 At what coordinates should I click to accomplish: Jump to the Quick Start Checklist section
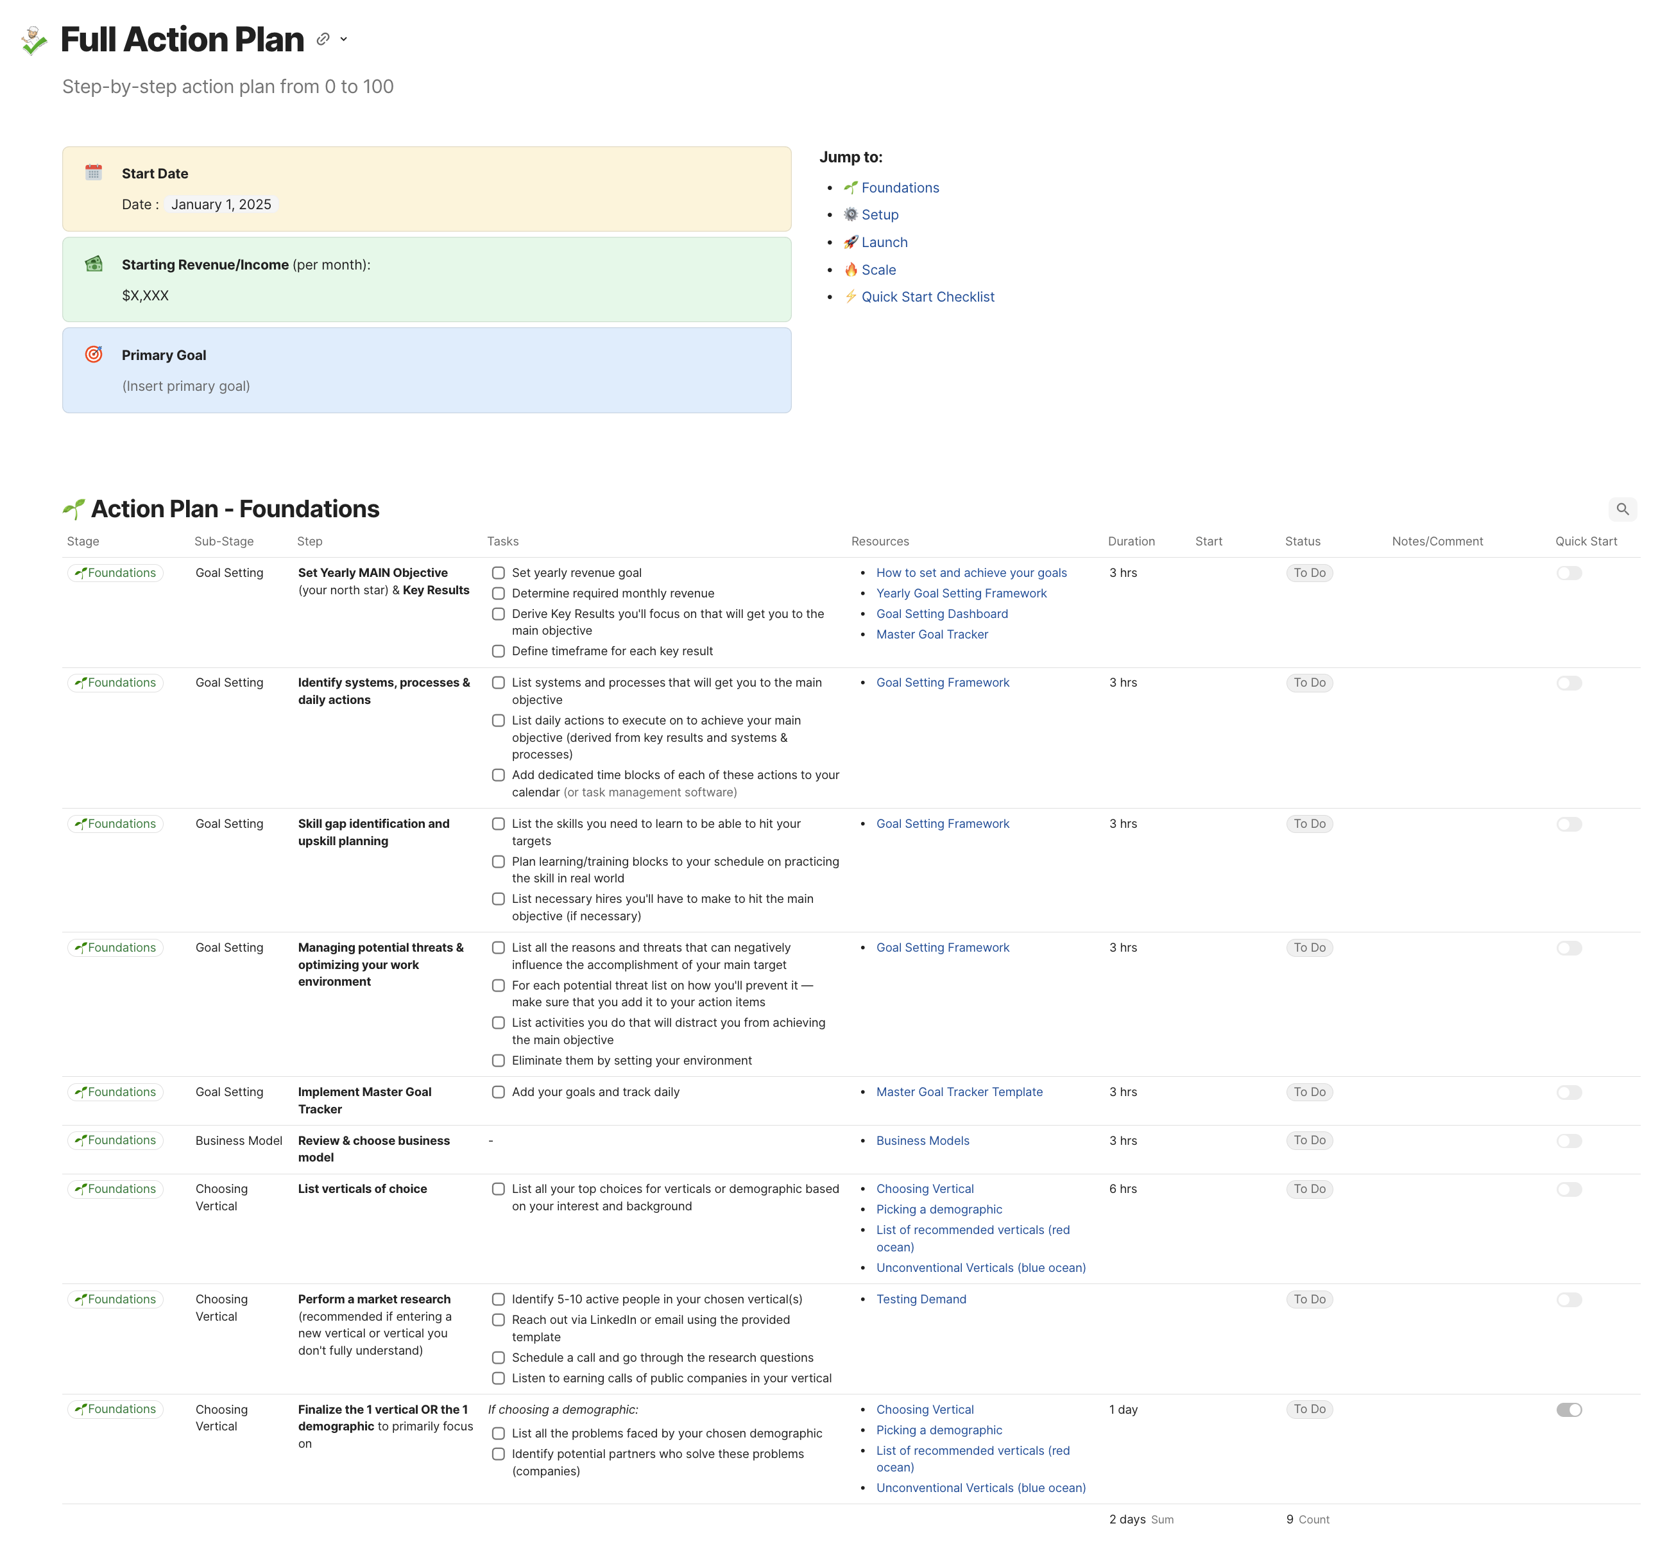click(x=927, y=296)
